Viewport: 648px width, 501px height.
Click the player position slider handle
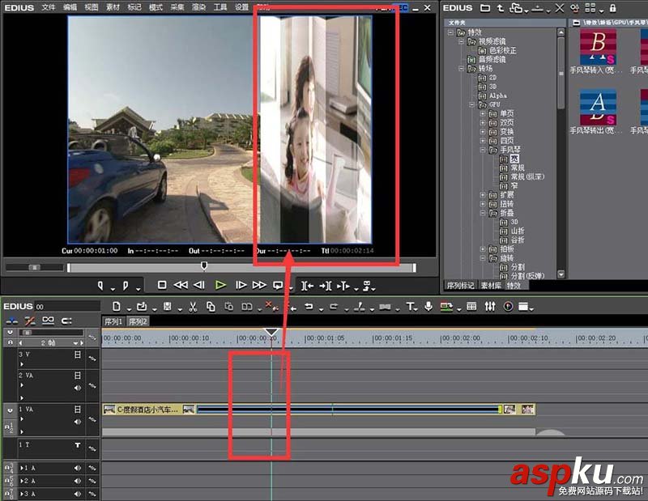204,265
